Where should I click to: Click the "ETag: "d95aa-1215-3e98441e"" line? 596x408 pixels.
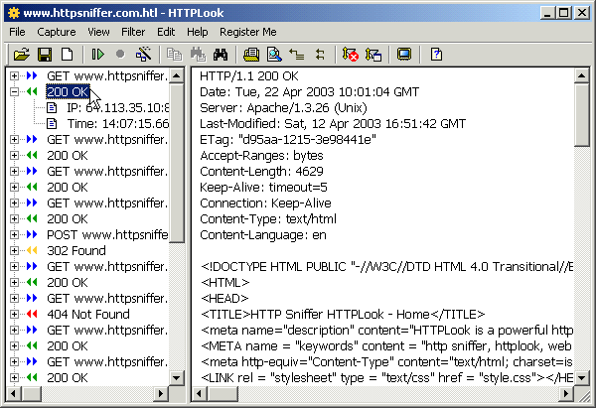288,139
